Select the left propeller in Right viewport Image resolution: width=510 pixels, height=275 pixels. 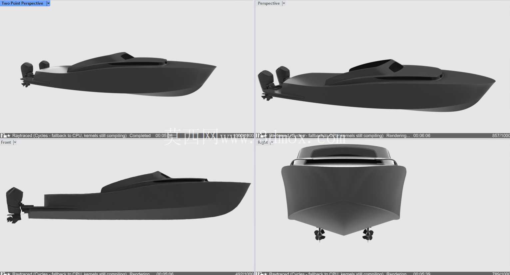(x=320, y=234)
